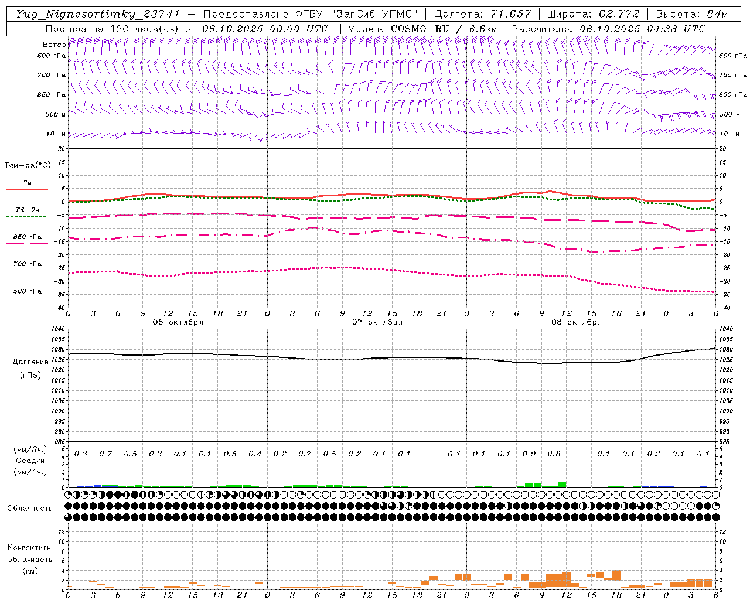750x600 pixels.
Task: Click the (мм/1ч.) precipitation unit label
Action: pyautogui.click(x=30, y=472)
